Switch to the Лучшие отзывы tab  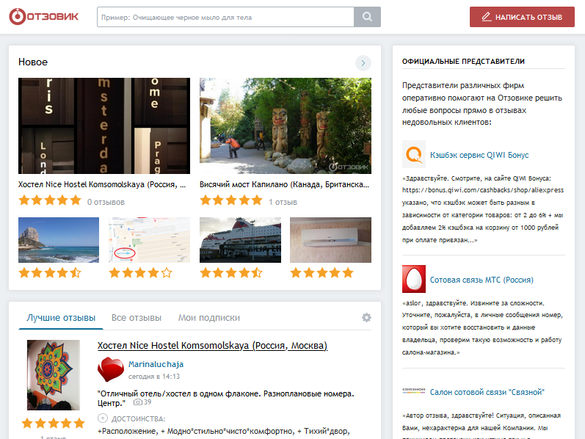(61, 318)
